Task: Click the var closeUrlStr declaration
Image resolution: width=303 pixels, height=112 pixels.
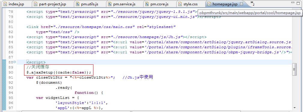Action: (71, 77)
